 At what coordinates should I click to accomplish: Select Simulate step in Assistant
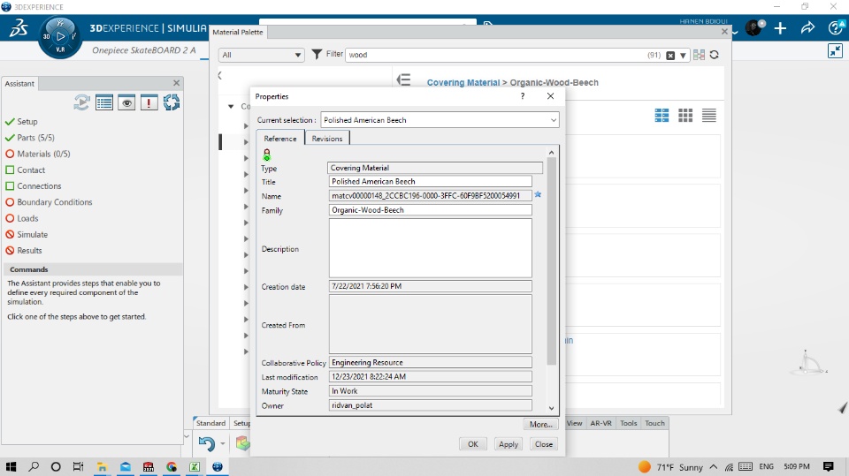(32, 235)
